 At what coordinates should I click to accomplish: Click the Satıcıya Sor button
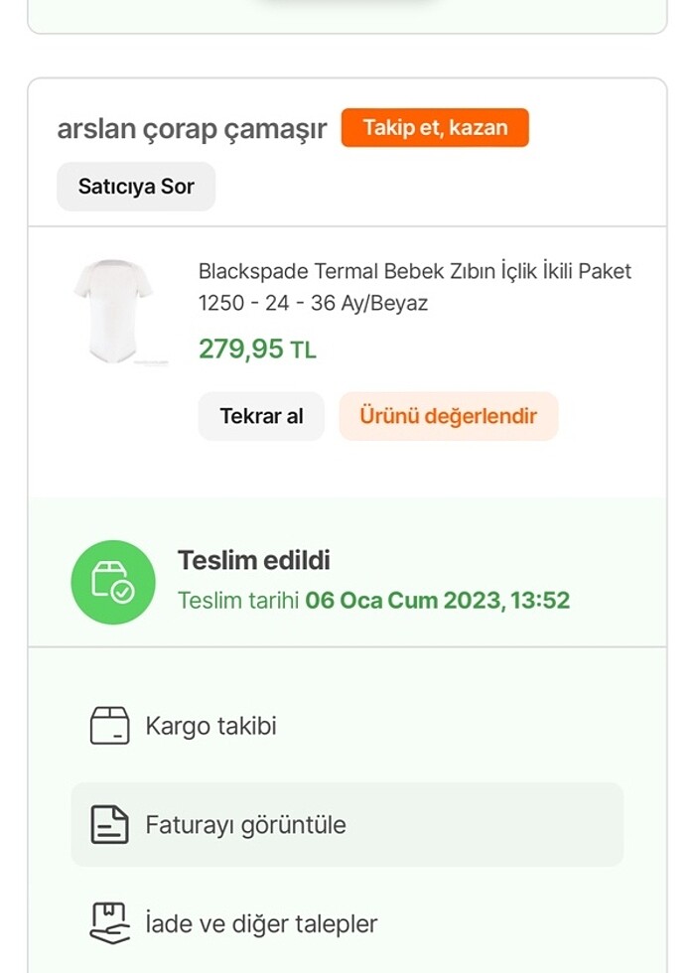click(135, 186)
